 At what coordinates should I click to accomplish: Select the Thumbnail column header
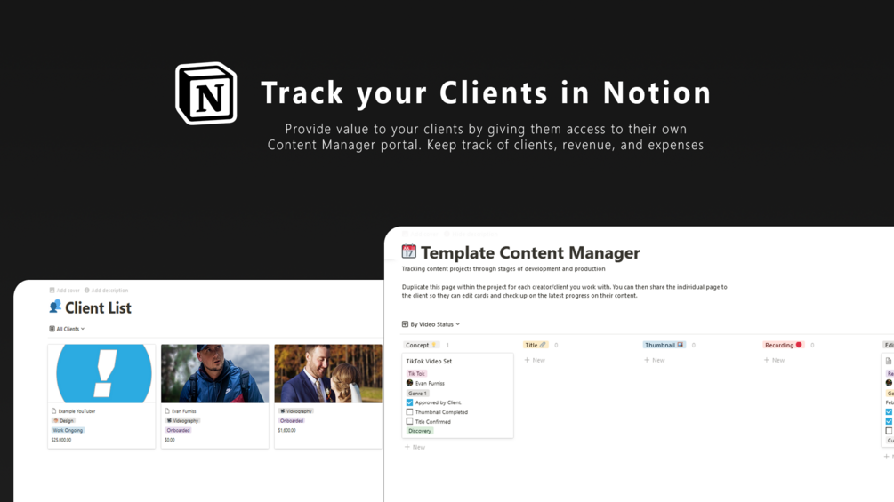tap(664, 345)
